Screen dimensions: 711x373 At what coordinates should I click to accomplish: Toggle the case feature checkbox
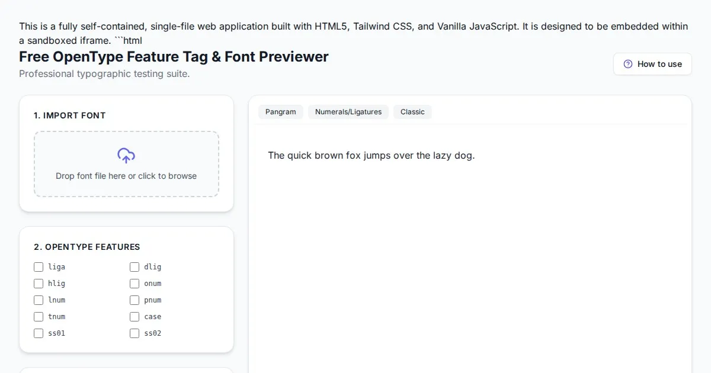pos(134,317)
